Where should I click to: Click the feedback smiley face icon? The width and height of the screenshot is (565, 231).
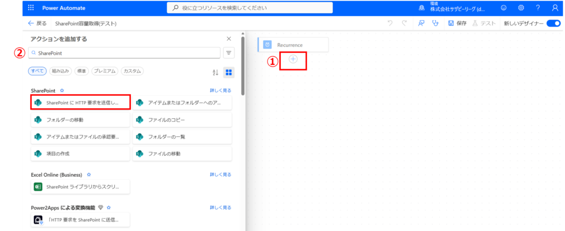tap(503, 8)
